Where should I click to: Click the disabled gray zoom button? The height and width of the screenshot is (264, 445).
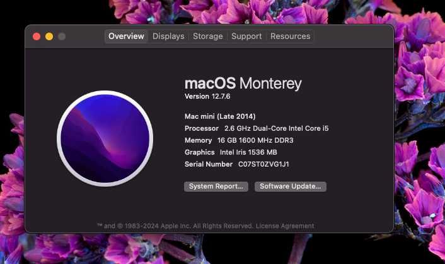tap(62, 36)
